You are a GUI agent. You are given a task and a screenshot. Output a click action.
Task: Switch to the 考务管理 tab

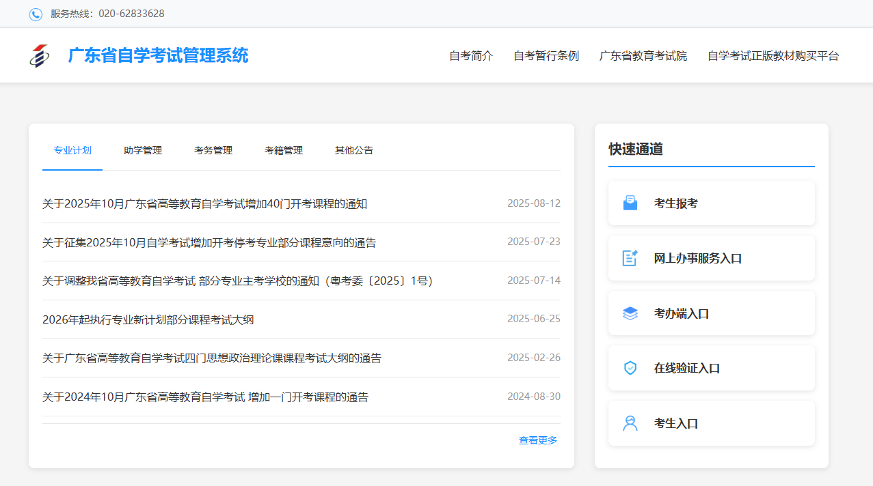pos(213,150)
